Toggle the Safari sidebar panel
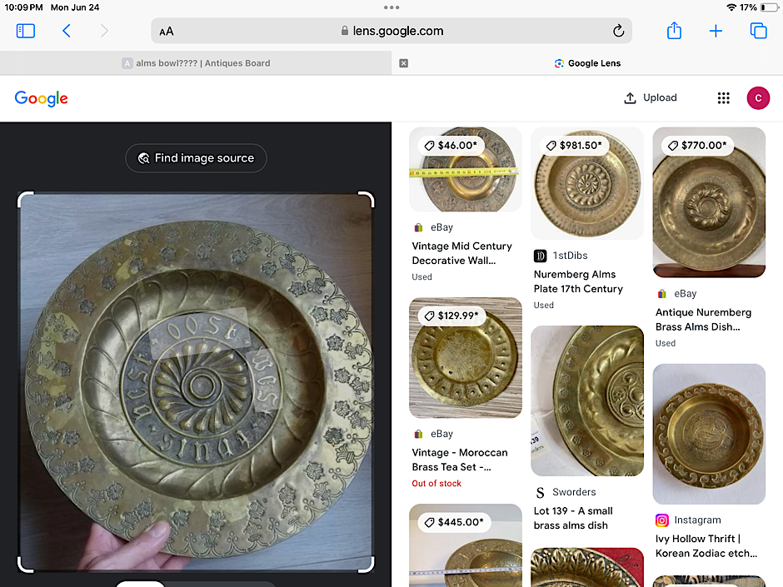The image size is (783, 587). [26, 31]
